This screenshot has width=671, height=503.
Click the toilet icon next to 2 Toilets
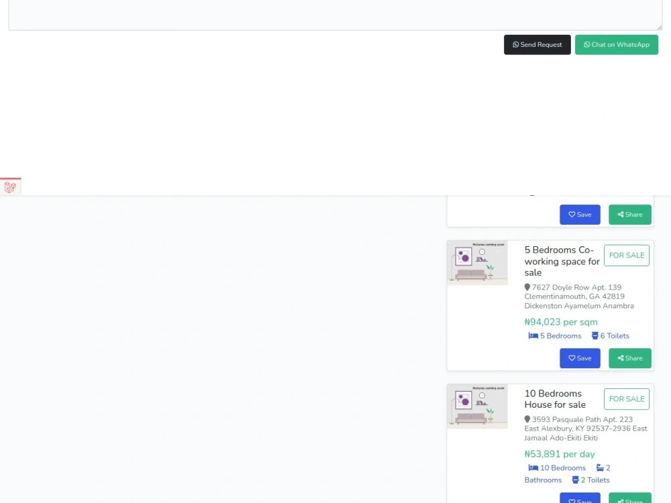[x=575, y=480]
